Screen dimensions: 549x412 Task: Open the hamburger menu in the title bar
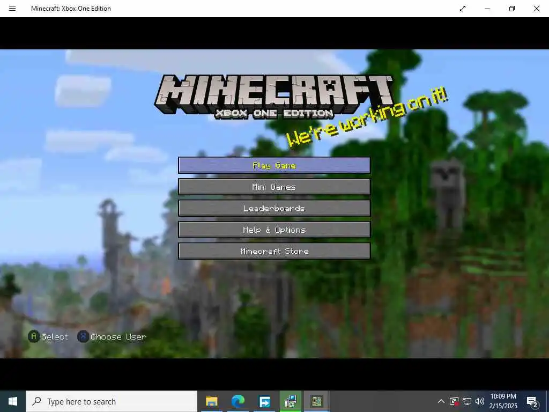coord(12,9)
